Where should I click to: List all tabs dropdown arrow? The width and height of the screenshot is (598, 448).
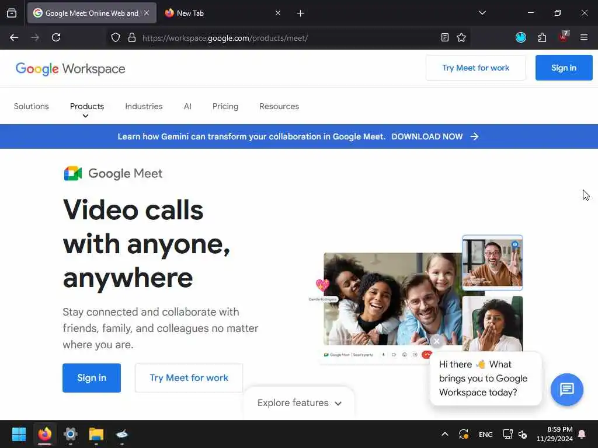click(482, 13)
